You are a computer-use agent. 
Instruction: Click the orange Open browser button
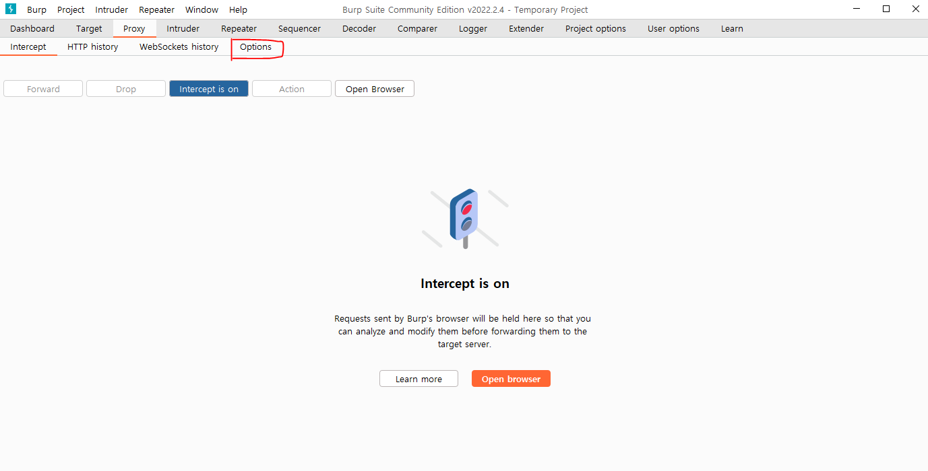tap(511, 379)
